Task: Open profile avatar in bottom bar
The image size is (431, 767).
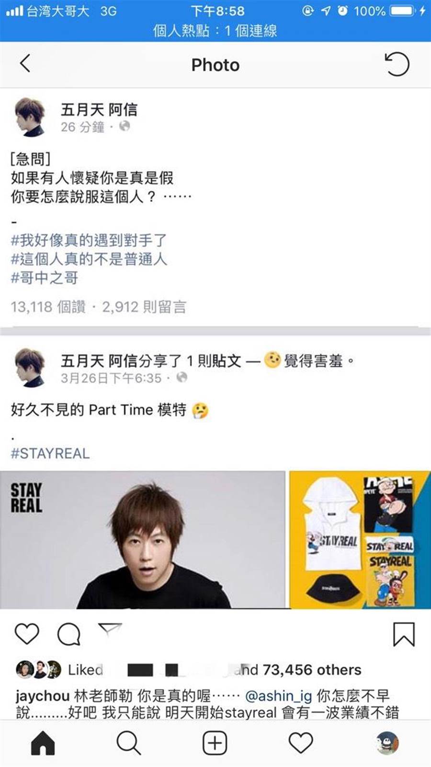Action: [387, 743]
